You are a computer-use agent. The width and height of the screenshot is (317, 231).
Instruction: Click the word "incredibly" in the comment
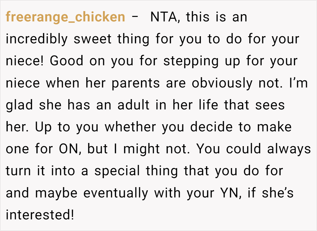tap(37, 39)
